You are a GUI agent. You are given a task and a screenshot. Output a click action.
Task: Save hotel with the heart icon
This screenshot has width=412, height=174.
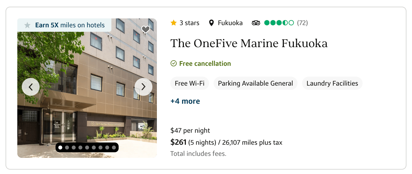[145, 29]
